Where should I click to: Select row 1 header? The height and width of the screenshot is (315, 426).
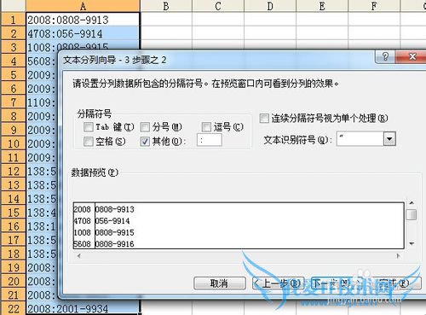coord(13,20)
